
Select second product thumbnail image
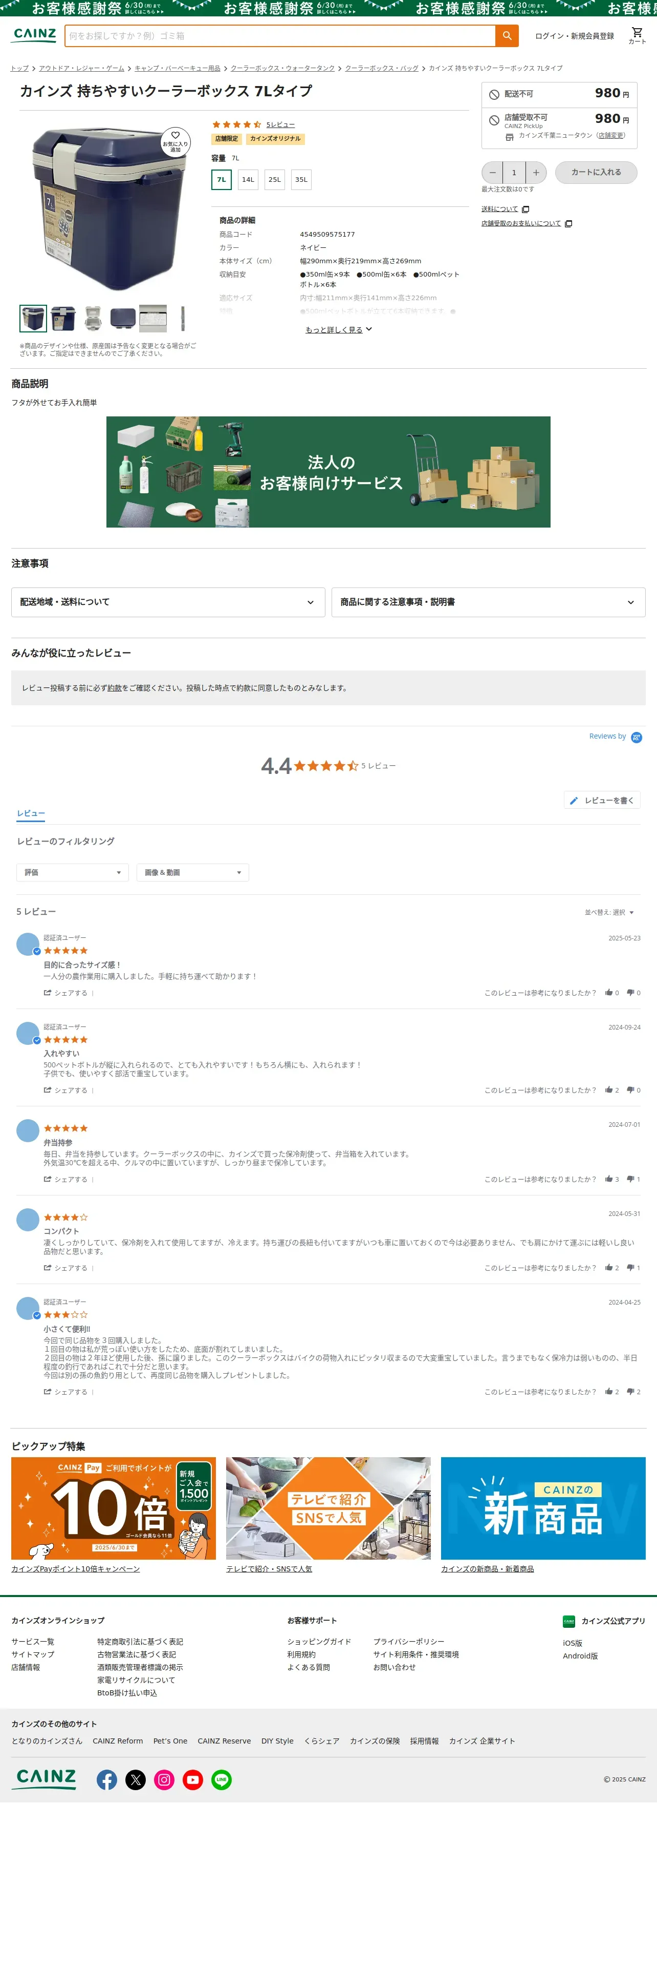63,318
